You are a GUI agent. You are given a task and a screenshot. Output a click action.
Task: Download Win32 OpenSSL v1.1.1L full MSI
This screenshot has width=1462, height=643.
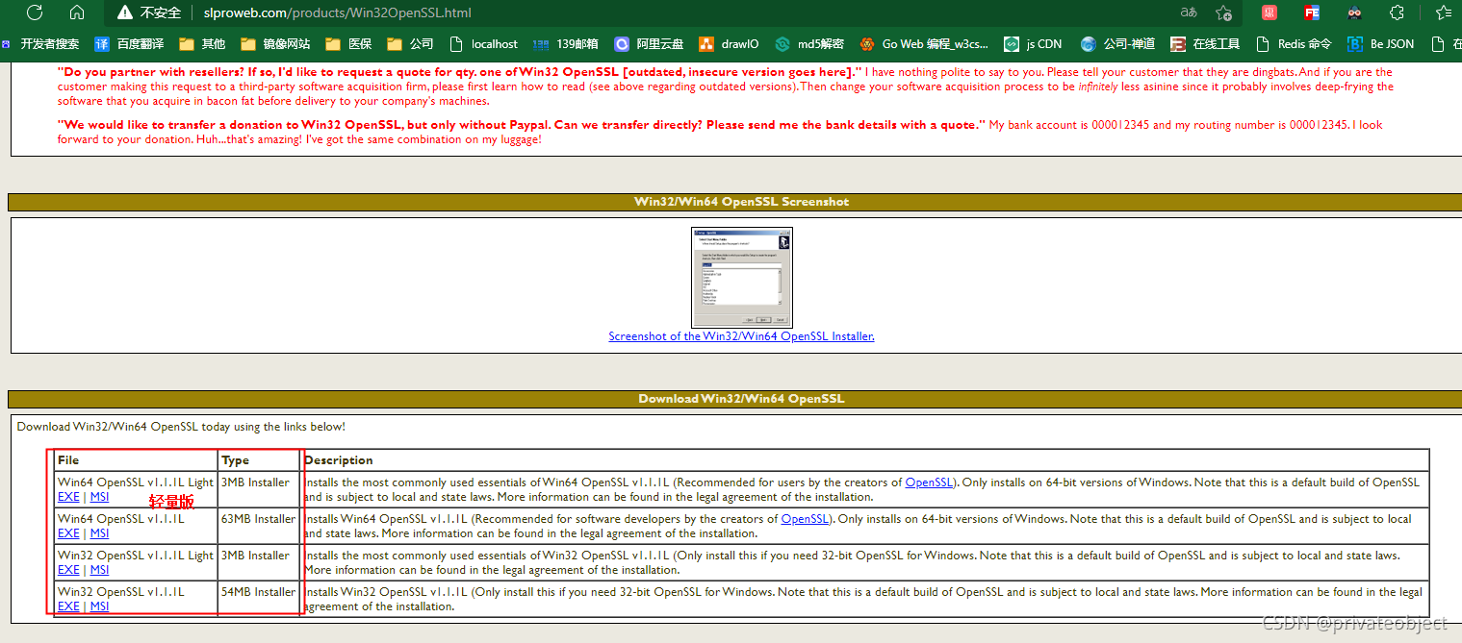(x=99, y=606)
